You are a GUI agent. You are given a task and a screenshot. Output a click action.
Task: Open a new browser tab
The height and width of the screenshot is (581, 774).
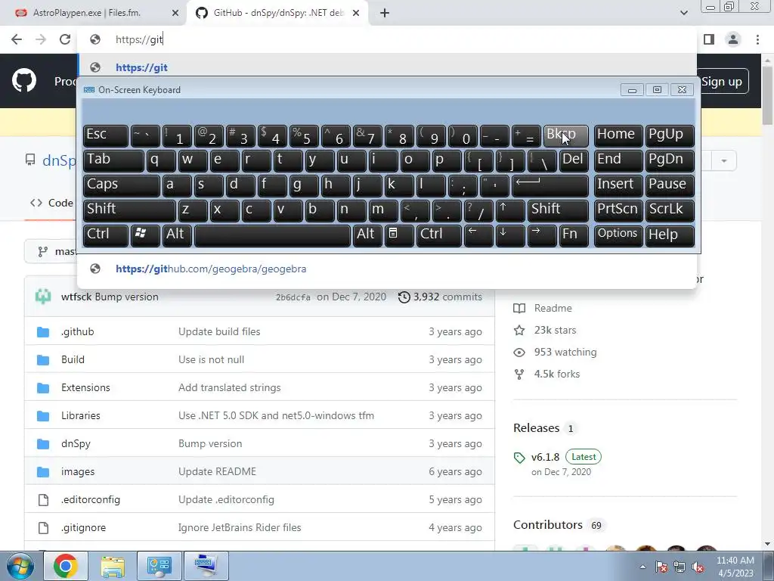385,13
